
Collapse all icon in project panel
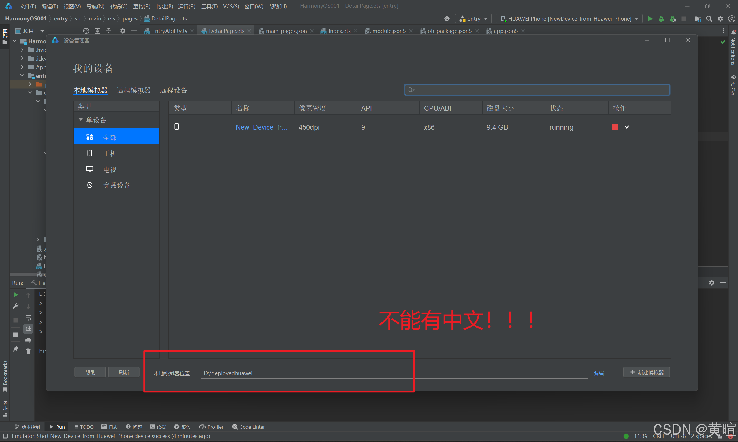[109, 31]
